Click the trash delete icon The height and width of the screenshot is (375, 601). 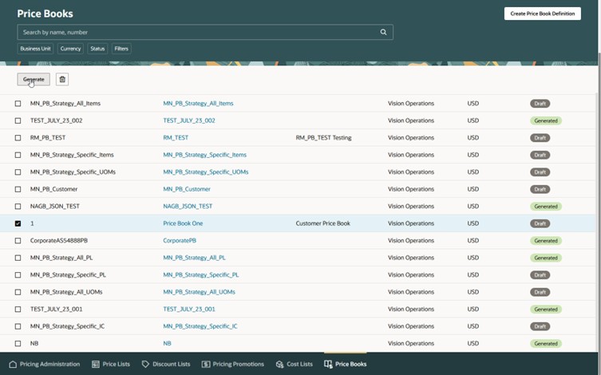point(62,79)
